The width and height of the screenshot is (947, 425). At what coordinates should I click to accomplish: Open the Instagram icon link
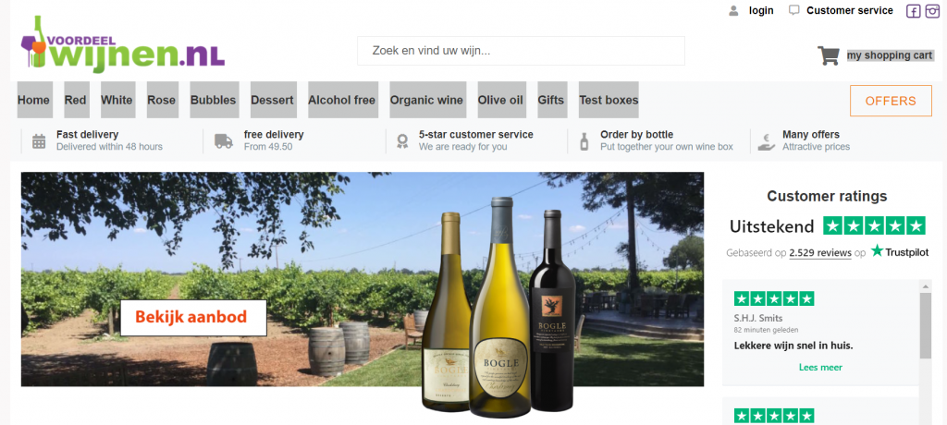click(933, 11)
